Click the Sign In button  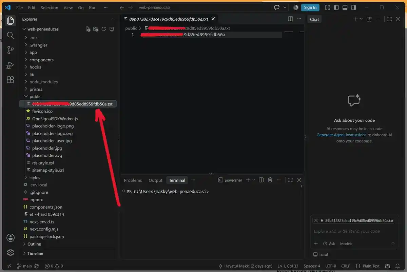(x=310, y=7)
